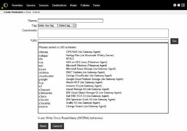This screenshot has height=131, width=187.
Task: Click 'Scality S3' description text
Action: (83, 103)
